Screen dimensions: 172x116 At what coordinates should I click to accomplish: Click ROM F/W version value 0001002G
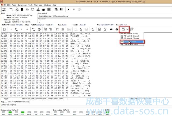coord(19,25)
